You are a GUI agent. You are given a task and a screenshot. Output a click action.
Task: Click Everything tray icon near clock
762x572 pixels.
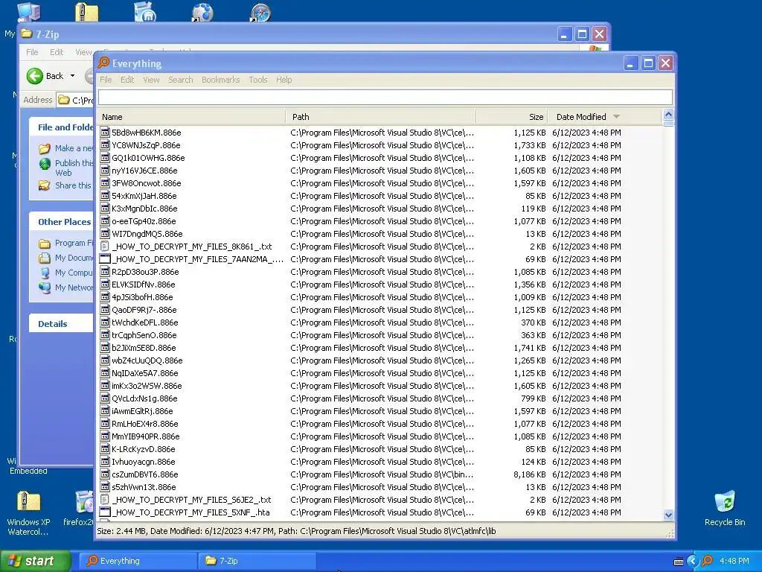click(x=707, y=562)
